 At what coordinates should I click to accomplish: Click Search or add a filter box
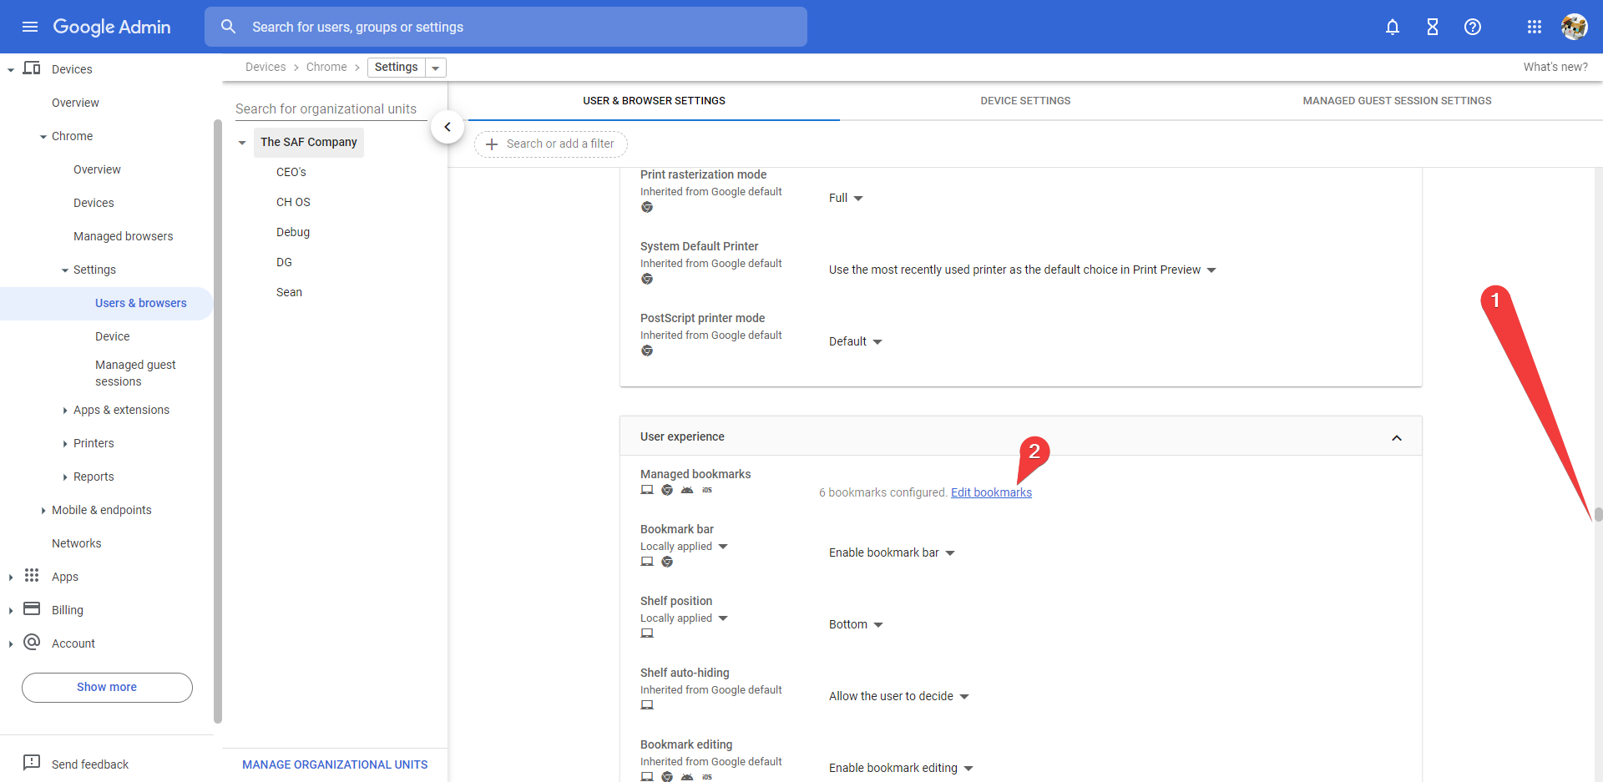pyautogui.click(x=551, y=144)
